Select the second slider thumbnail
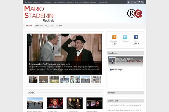 pyautogui.click(x=44, y=80)
